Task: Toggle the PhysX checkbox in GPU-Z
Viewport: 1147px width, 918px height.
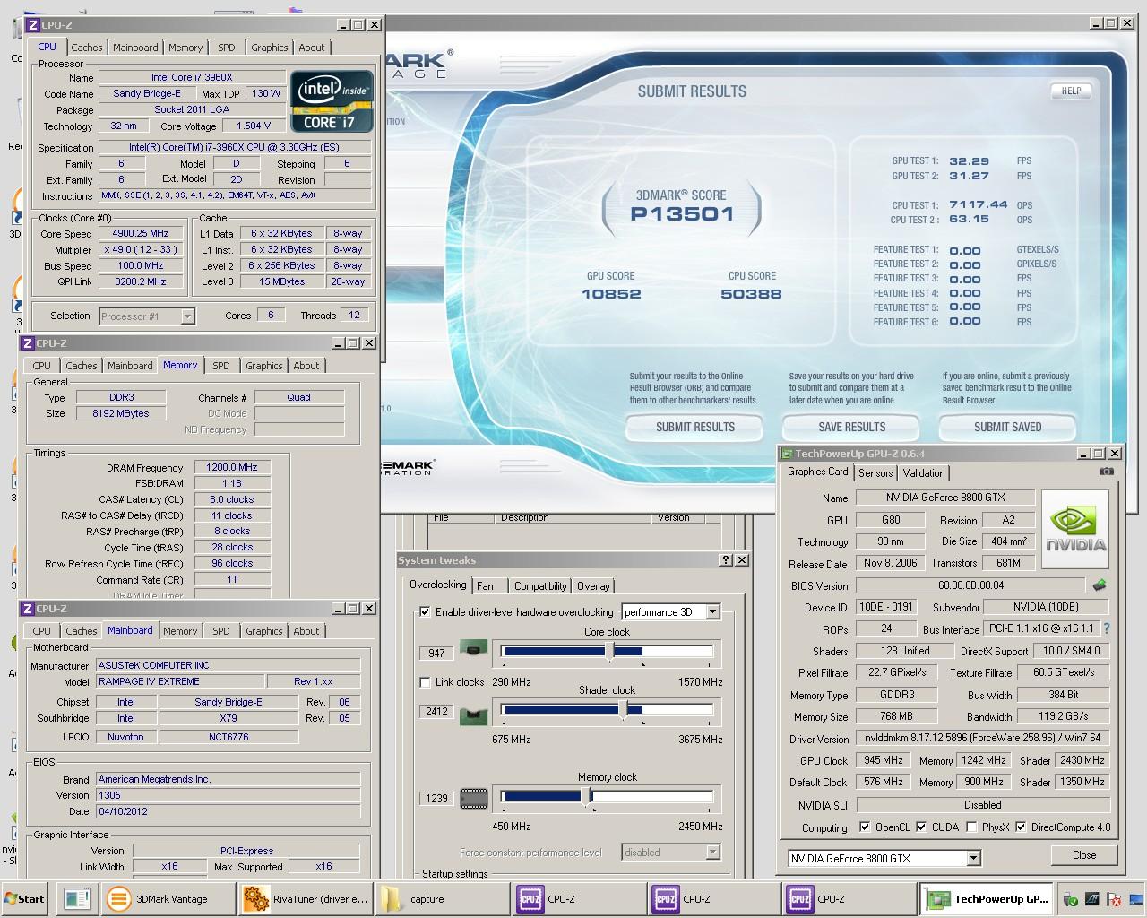Action: click(971, 827)
